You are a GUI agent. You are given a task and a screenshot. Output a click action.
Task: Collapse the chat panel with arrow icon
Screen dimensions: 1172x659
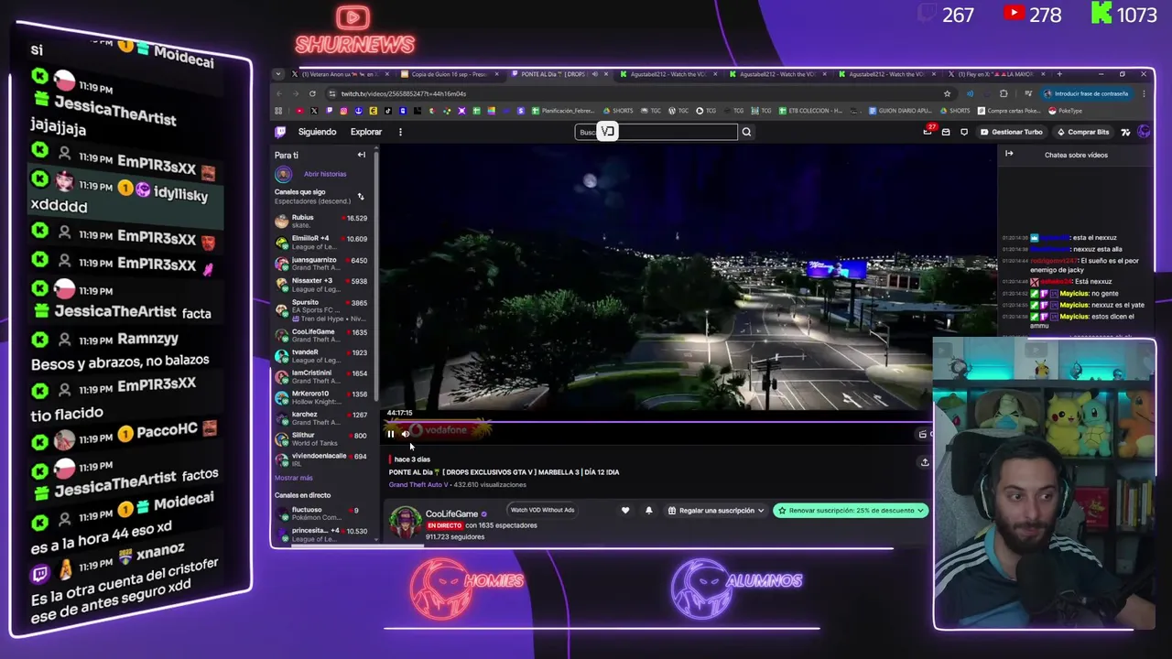1009,154
